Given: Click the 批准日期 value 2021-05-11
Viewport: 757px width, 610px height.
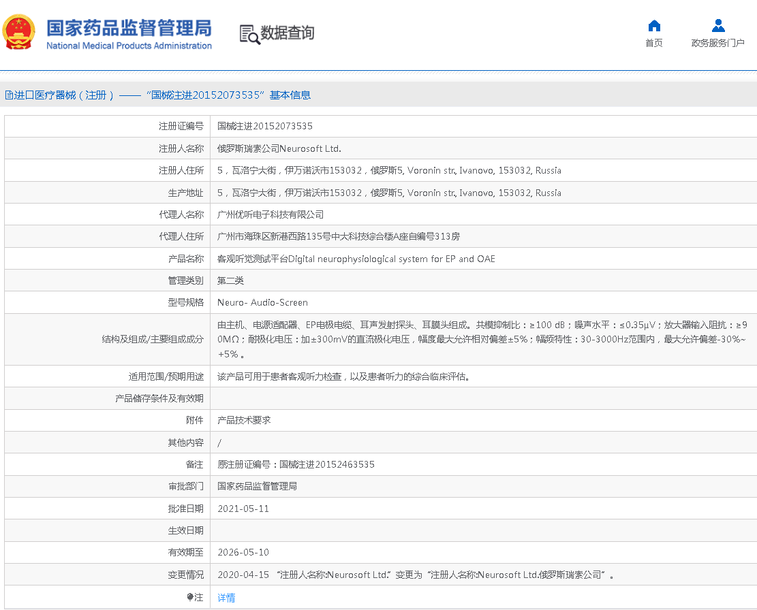Looking at the screenshot, I should (244, 509).
